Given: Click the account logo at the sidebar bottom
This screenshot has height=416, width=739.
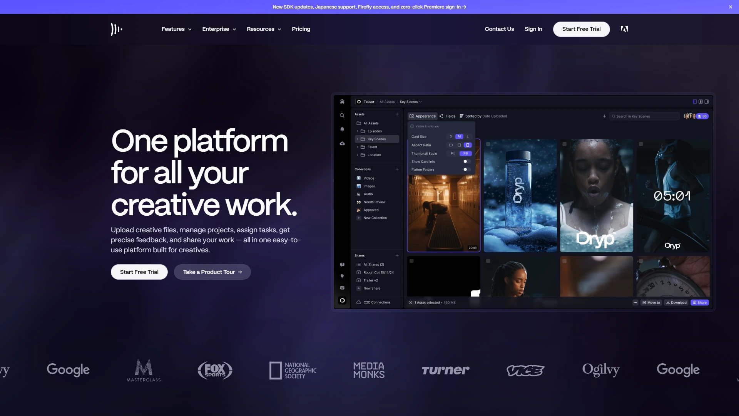Looking at the screenshot, I should point(342,300).
